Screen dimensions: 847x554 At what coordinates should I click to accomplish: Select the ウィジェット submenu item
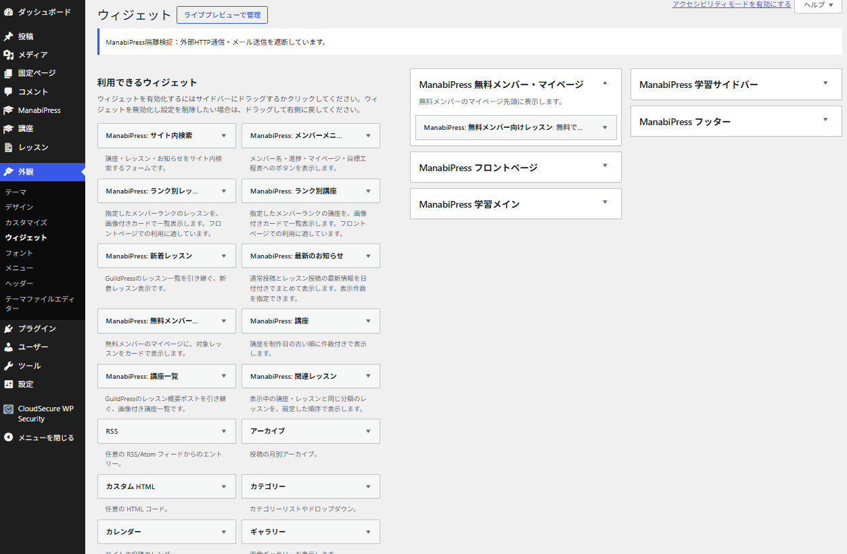click(26, 238)
